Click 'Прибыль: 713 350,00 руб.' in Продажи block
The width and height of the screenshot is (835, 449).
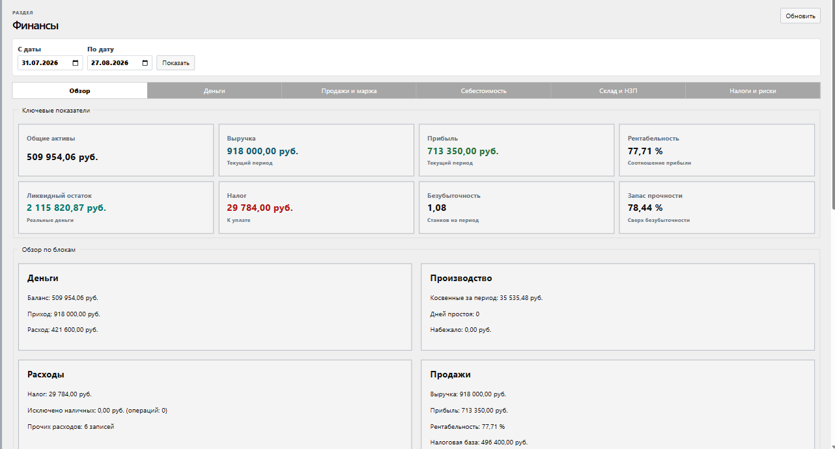469,411
